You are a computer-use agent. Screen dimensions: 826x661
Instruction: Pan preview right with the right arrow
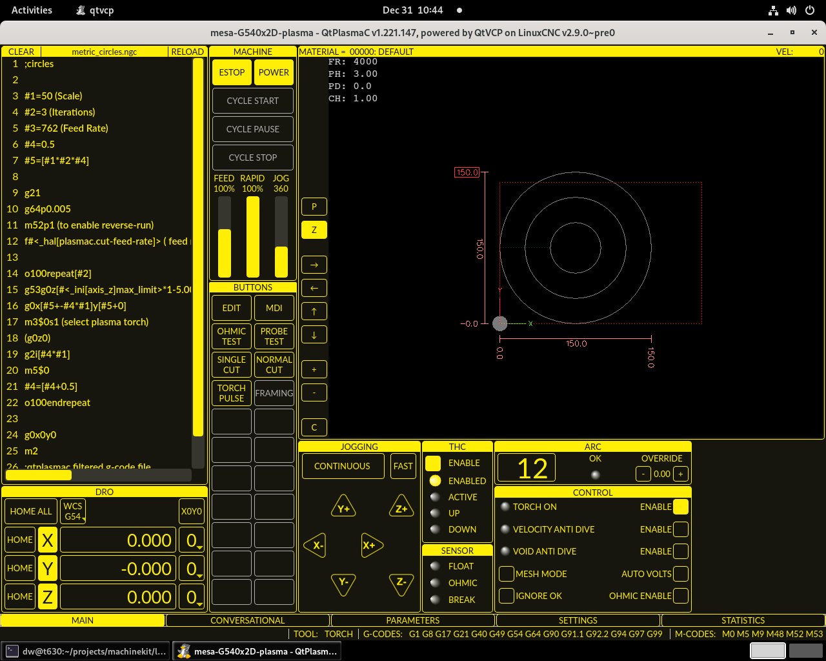(x=314, y=265)
